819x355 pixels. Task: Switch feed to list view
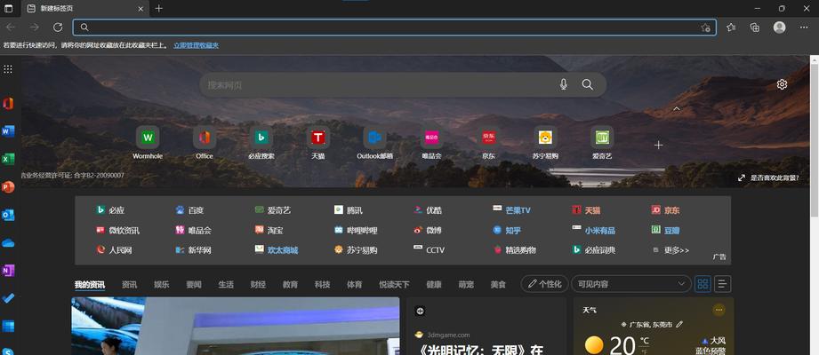click(722, 284)
